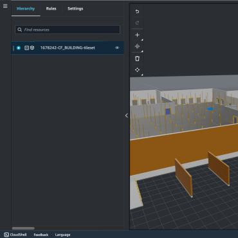This screenshot has height=238, width=238.
Task: Open the hamburger navigation menu
Action: coord(5,6)
